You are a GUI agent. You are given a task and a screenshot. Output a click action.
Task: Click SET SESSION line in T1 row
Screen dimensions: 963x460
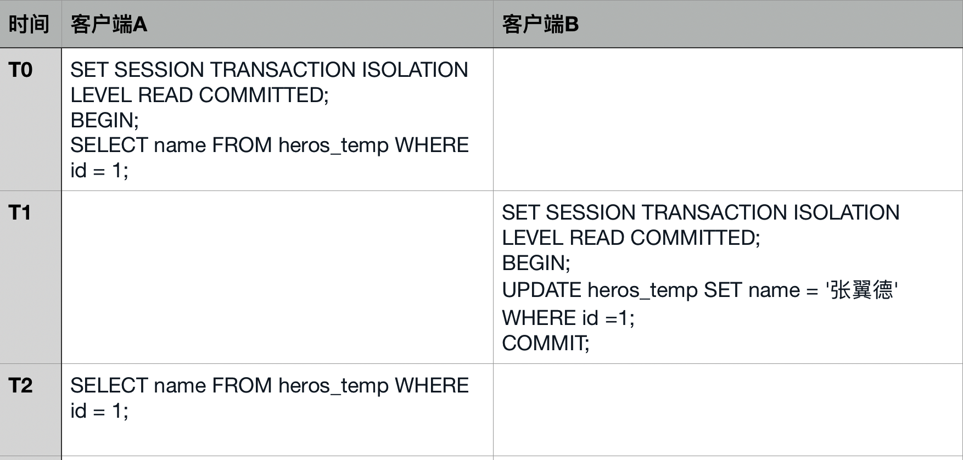[x=701, y=213]
